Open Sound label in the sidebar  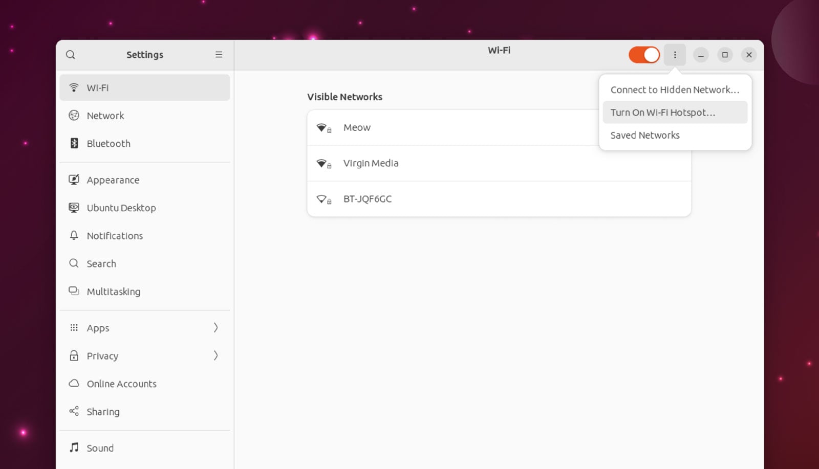pyautogui.click(x=100, y=448)
